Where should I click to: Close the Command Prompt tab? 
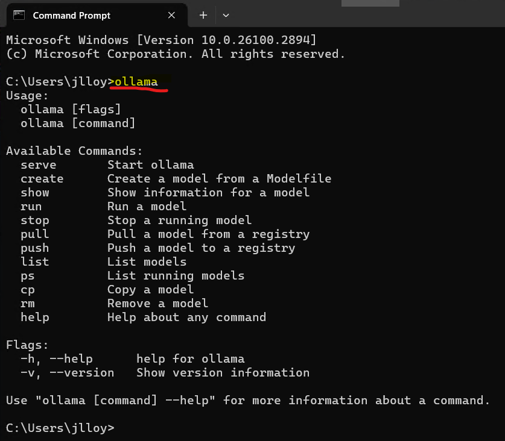[171, 15]
